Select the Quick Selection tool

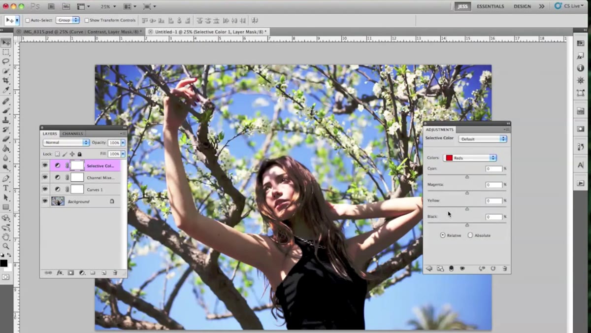point(6,71)
